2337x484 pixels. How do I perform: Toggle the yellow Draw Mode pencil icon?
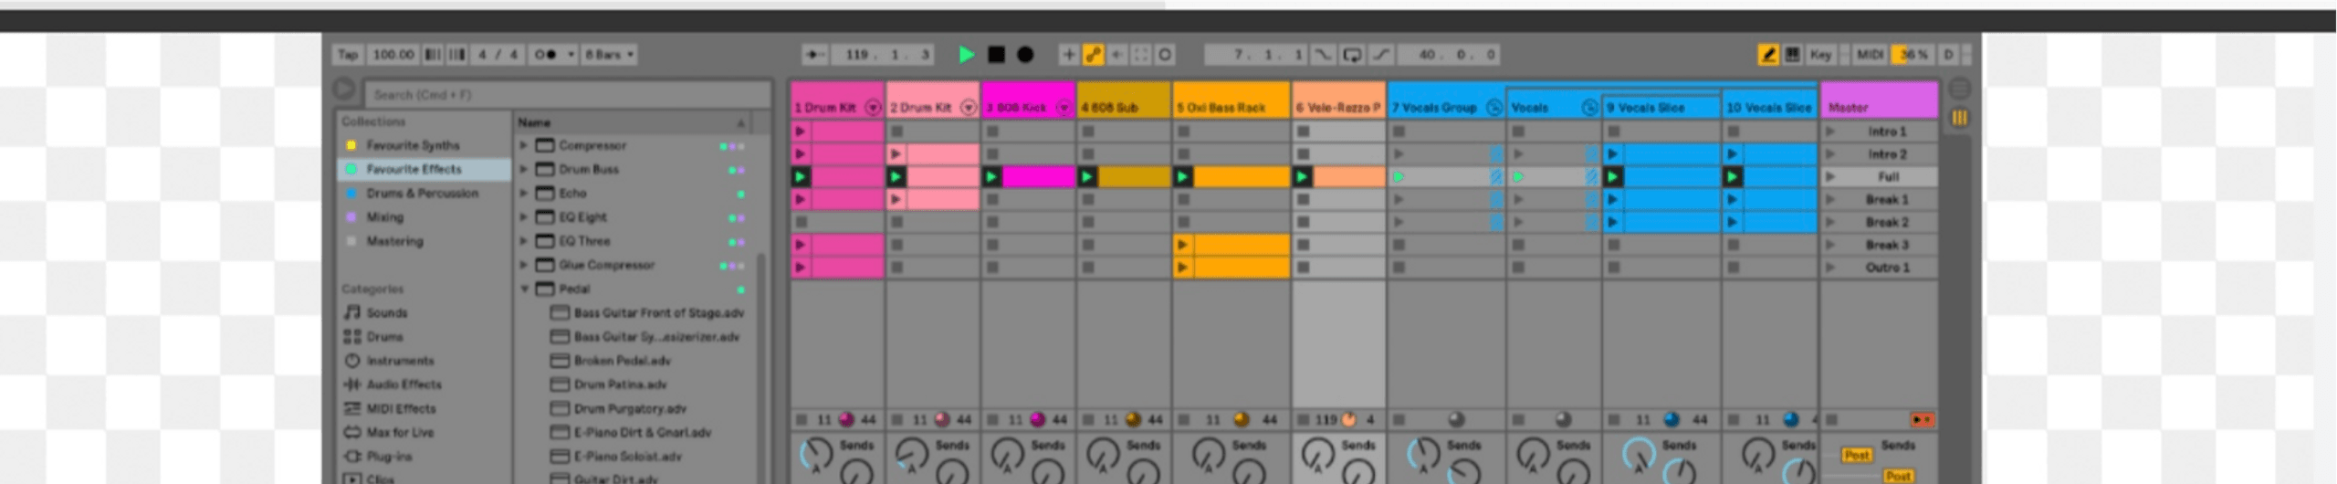(x=1768, y=55)
